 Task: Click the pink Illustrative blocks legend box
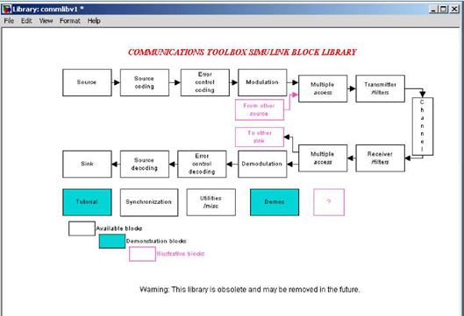(142, 254)
